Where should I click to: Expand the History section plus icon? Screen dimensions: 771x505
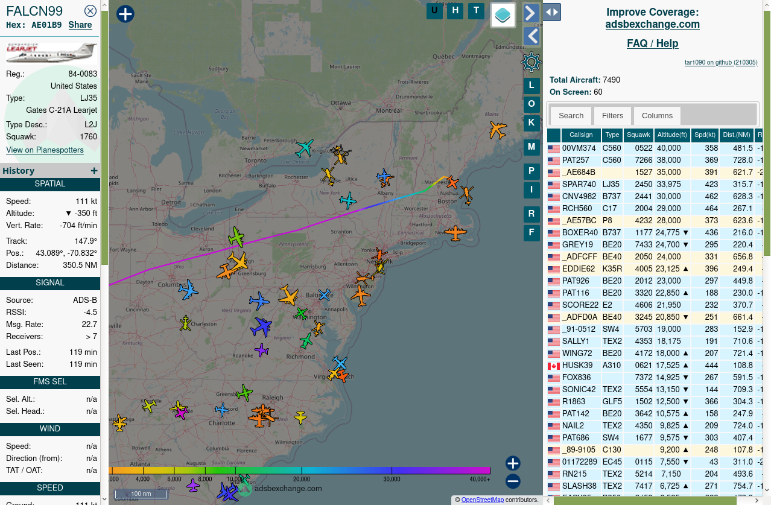pyautogui.click(x=94, y=171)
